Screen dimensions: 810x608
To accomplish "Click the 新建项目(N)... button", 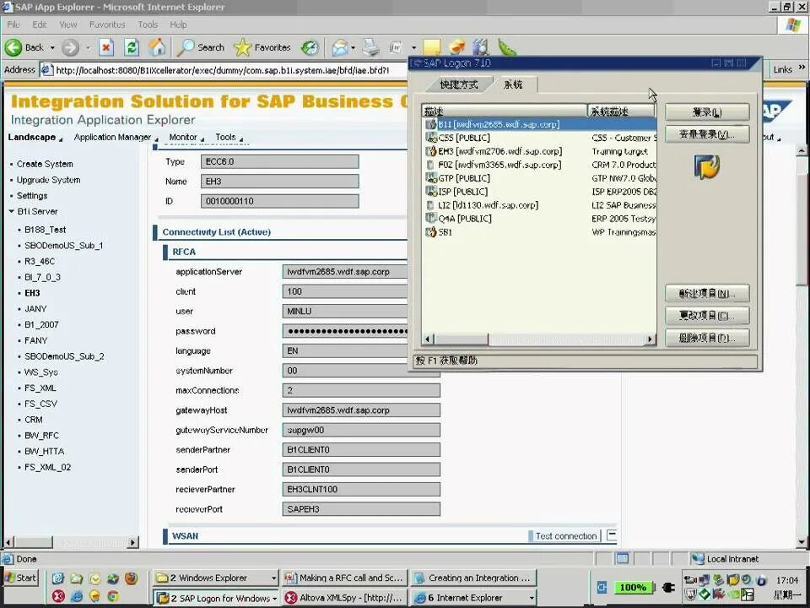I will tap(707, 293).
